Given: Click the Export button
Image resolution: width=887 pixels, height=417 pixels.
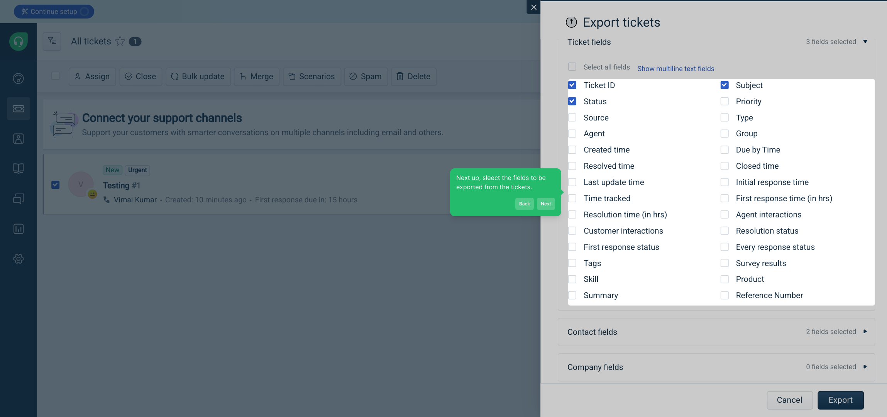Looking at the screenshot, I should pyautogui.click(x=840, y=400).
